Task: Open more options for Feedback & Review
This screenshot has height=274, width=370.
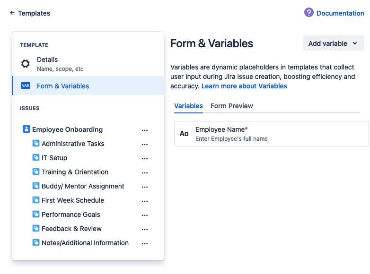Action: tap(145, 229)
